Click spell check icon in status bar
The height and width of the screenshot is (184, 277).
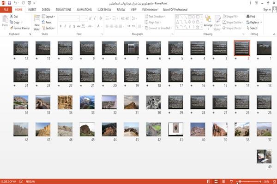coord(21,181)
